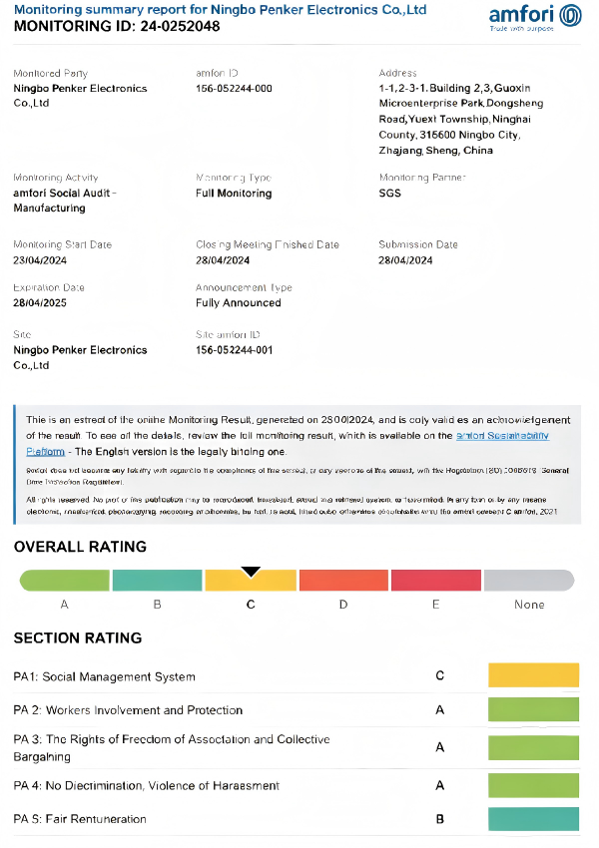Click 'amfori Social Audit - Manufacturing' text
The height and width of the screenshot is (848, 599).
[65, 201]
